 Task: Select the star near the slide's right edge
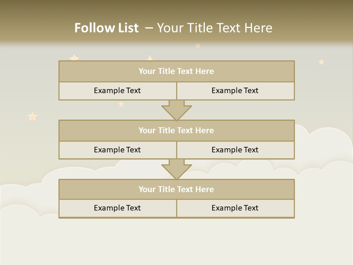pos(321,62)
